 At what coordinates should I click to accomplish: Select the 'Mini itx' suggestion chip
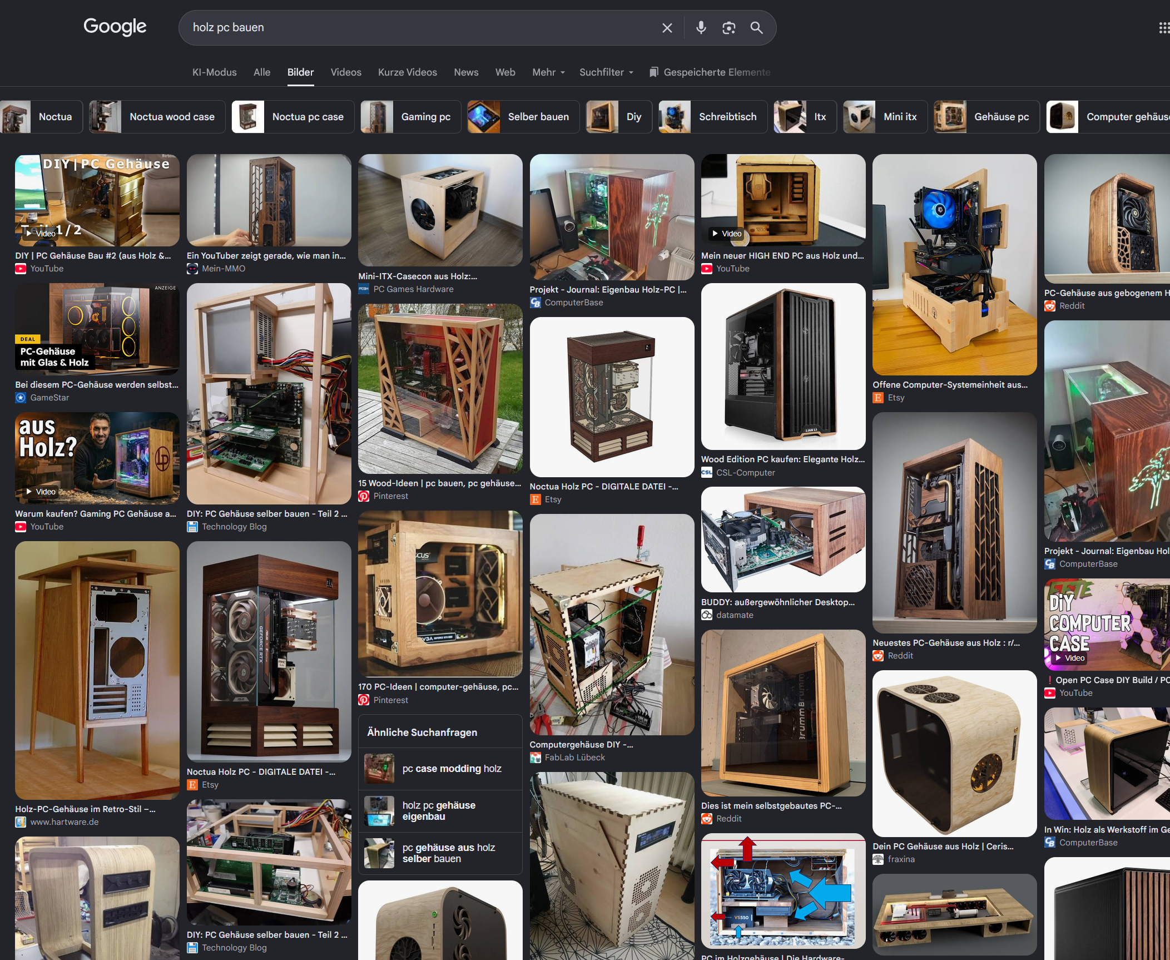click(x=885, y=117)
